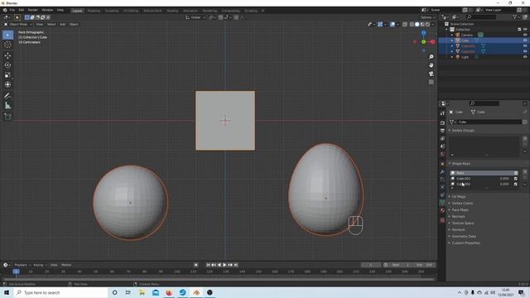Click the Blender logo menu icon
Screen dimensions: 530x298
click(x=5, y=10)
